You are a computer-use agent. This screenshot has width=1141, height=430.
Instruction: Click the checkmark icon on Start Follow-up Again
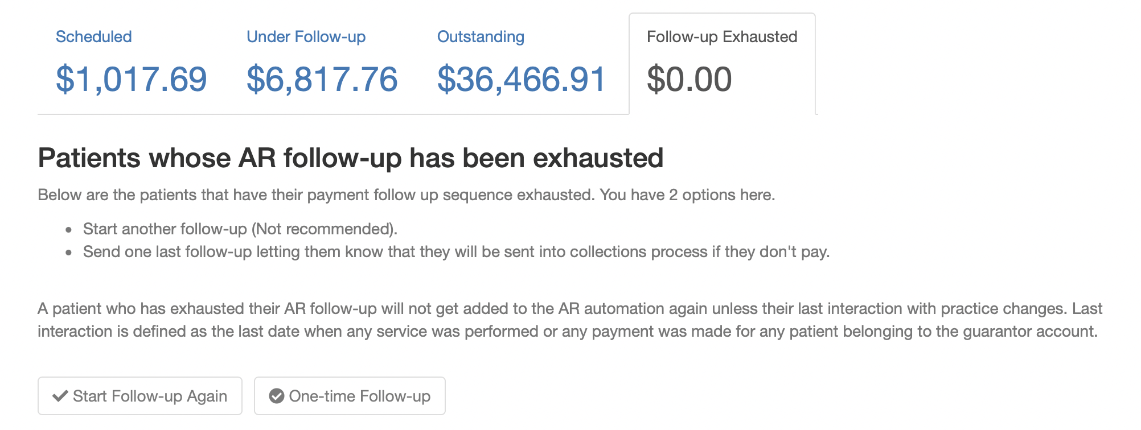60,396
